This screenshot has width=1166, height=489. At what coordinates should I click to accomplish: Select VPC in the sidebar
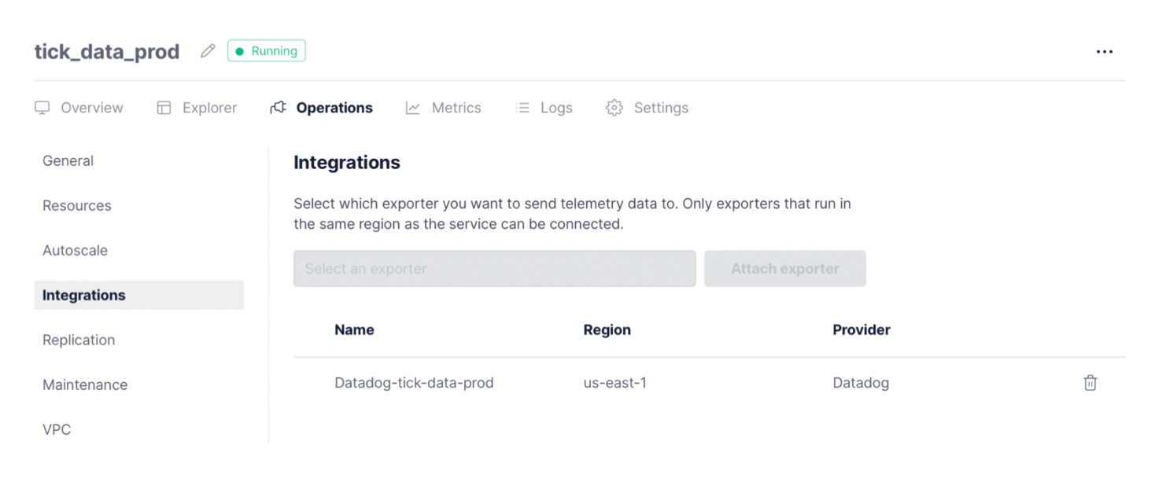[x=57, y=429]
